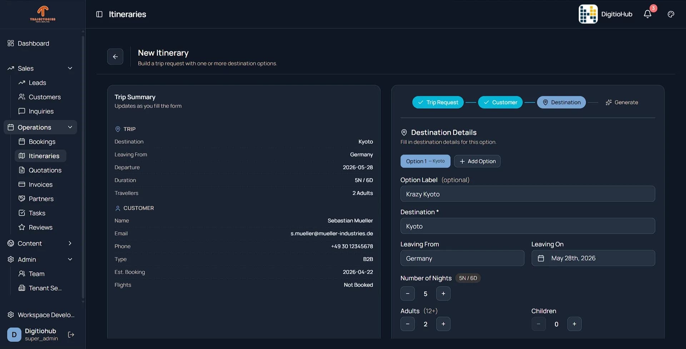Click the Digitiohub user avatar D

coord(14,335)
